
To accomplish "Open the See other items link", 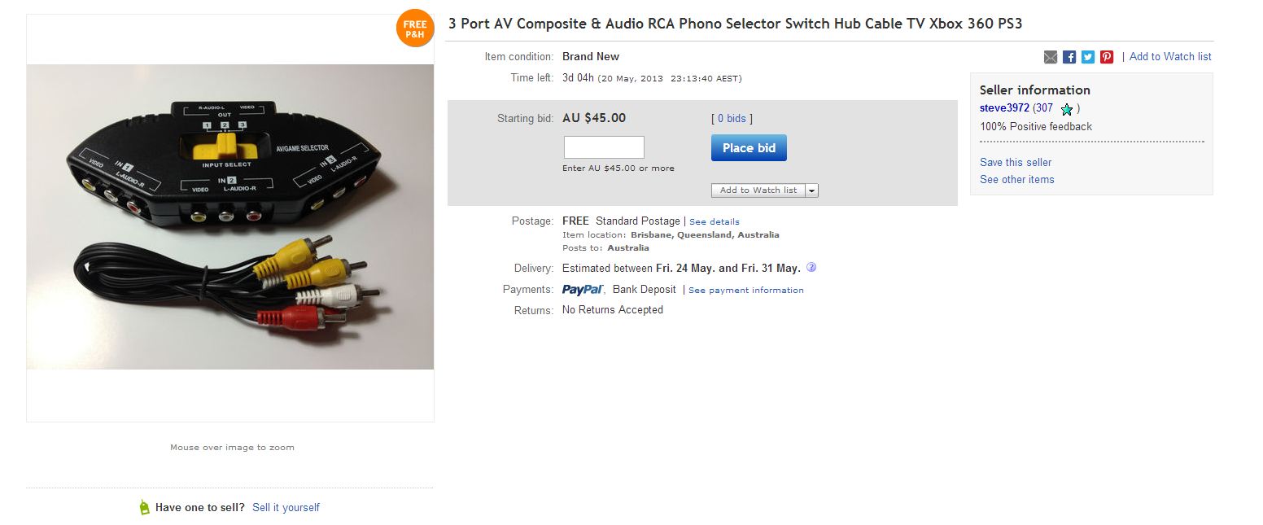I will [1017, 179].
